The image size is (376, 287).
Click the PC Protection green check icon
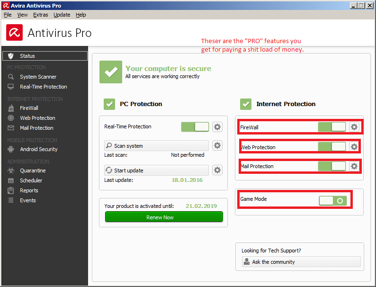109,104
